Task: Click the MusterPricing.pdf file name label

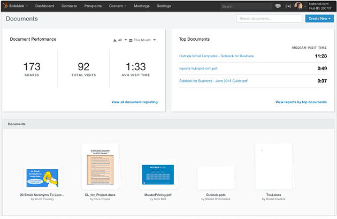Action: point(158,195)
